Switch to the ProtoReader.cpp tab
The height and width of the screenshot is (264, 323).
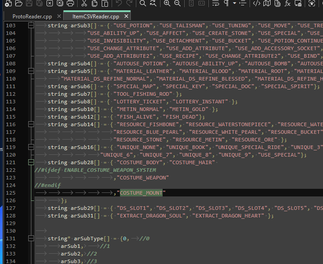[32, 17]
